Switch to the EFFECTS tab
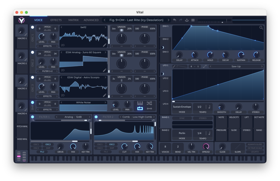 56,20
